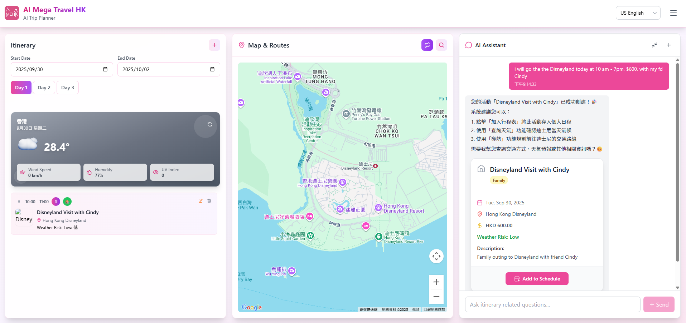This screenshot has width=686, height=323.
Task: Click the Disney's Hollywood Hotel marker
Action: click(310, 216)
